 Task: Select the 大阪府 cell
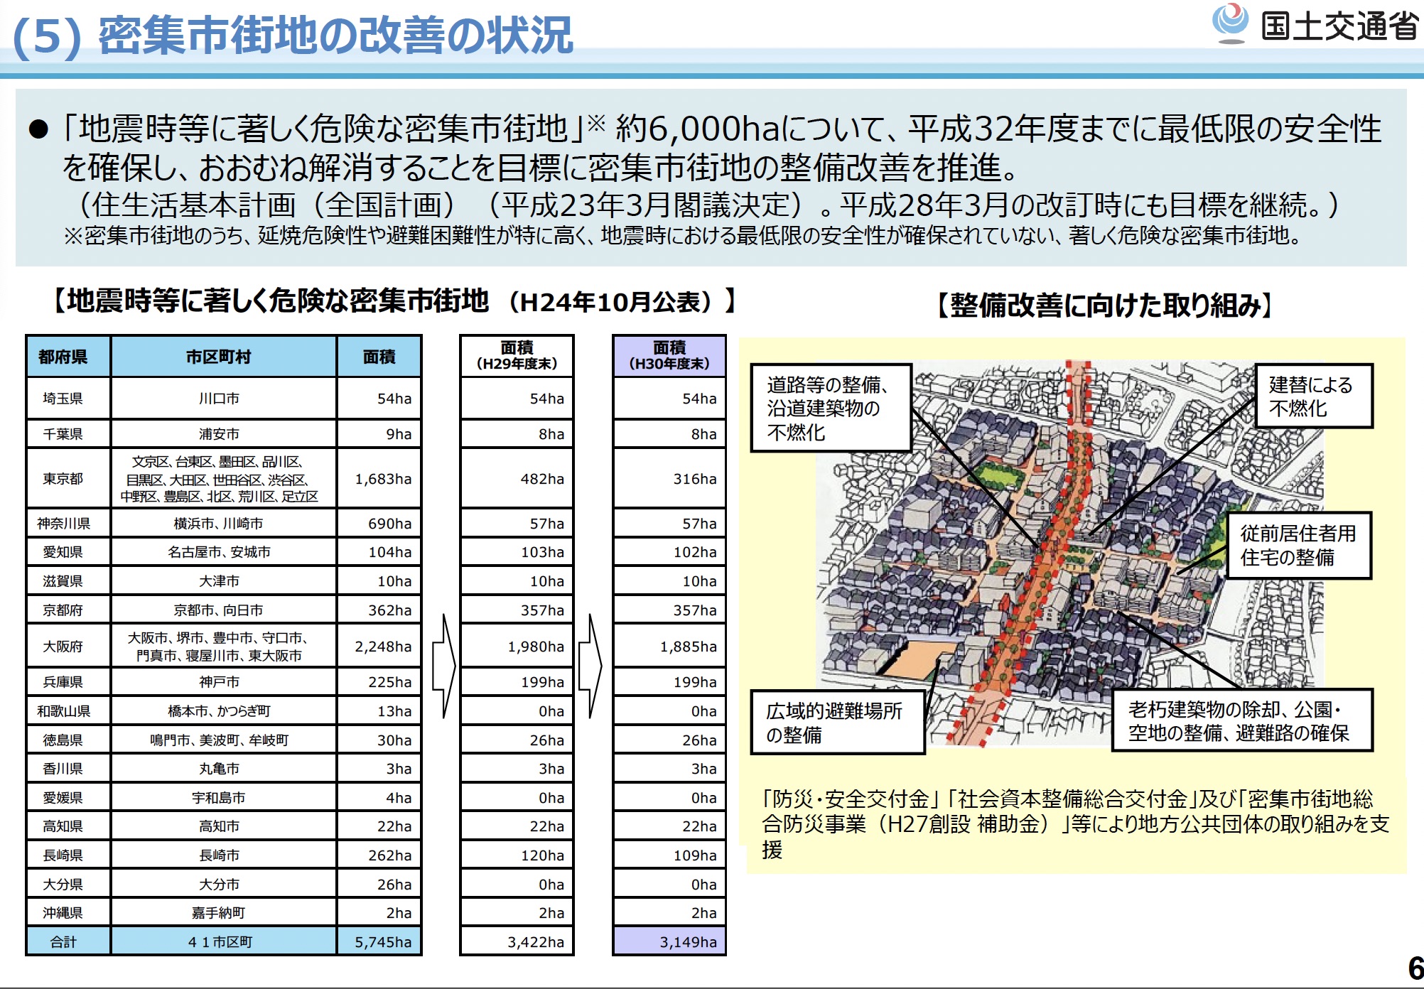(68, 646)
